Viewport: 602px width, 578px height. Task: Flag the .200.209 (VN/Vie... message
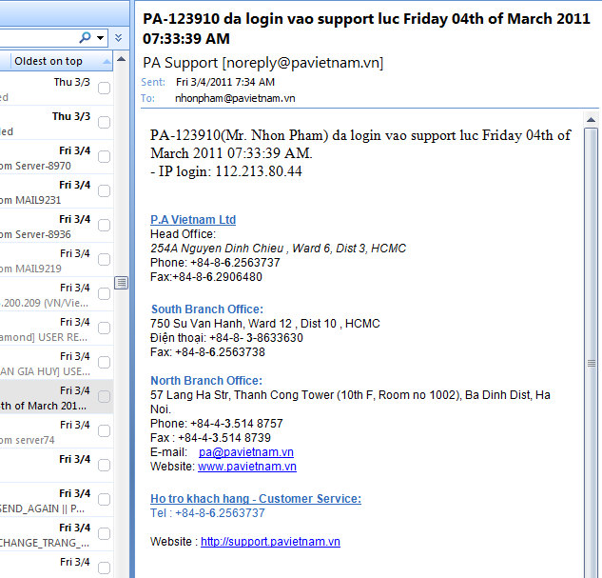104,294
